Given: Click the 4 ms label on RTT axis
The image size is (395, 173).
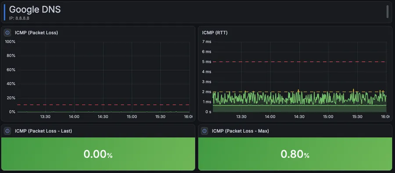Looking at the screenshot, I should coord(207,72).
